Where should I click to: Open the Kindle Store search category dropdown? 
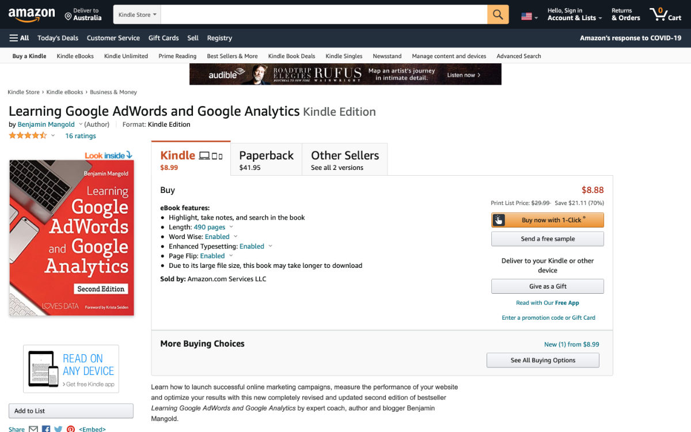pos(136,14)
